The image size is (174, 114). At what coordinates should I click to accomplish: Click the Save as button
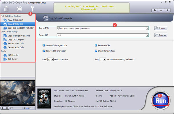161,35
